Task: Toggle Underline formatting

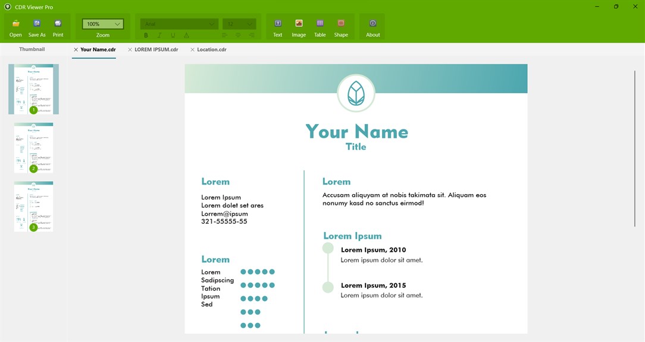Action: (173, 35)
